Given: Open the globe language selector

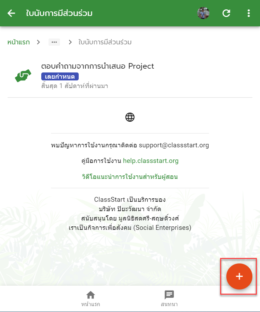Looking at the screenshot, I should 130,117.
